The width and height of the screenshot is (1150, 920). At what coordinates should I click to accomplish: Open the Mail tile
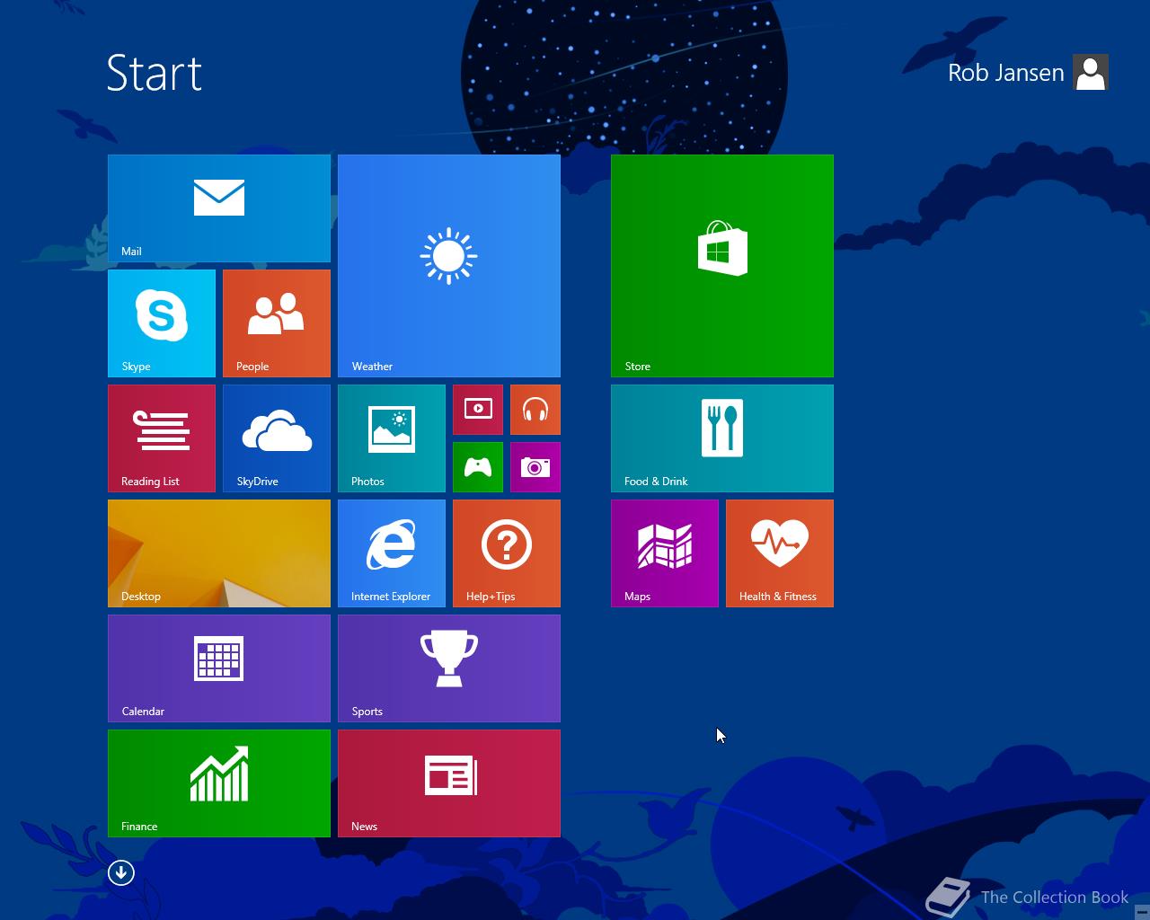point(219,208)
